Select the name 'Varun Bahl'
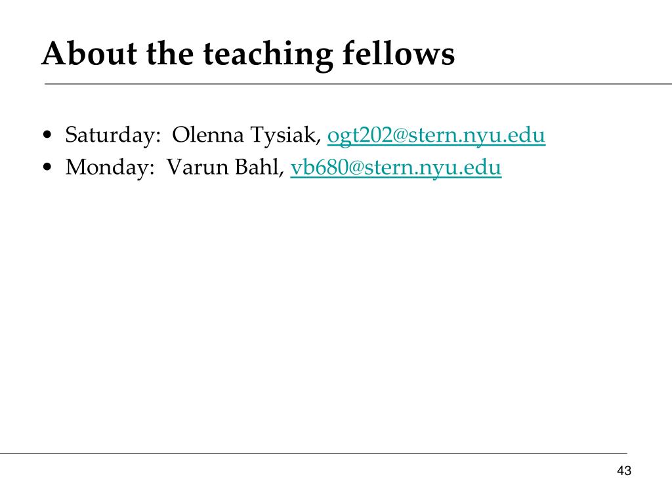The image size is (672, 504). click(222, 167)
